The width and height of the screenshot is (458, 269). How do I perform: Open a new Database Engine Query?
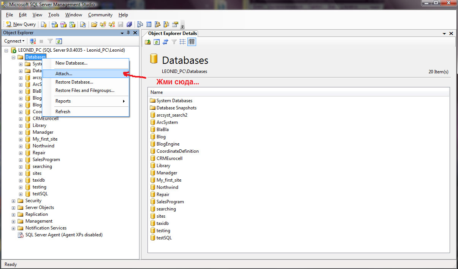(x=44, y=24)
